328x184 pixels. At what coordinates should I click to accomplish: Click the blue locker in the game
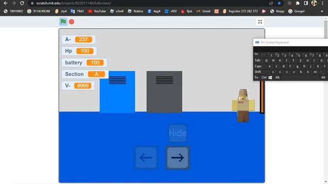117,92
